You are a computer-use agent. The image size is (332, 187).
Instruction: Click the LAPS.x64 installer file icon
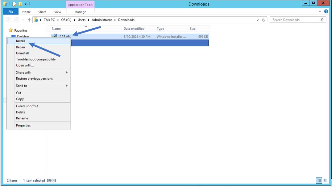(54, 36)
